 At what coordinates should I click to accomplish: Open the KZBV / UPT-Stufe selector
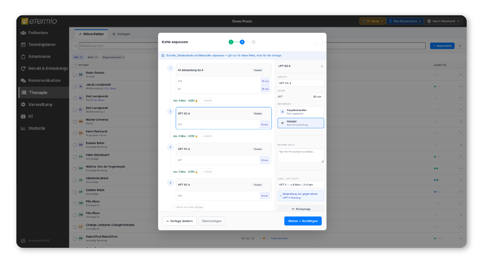pyautogui.click(x=301, y=185)
